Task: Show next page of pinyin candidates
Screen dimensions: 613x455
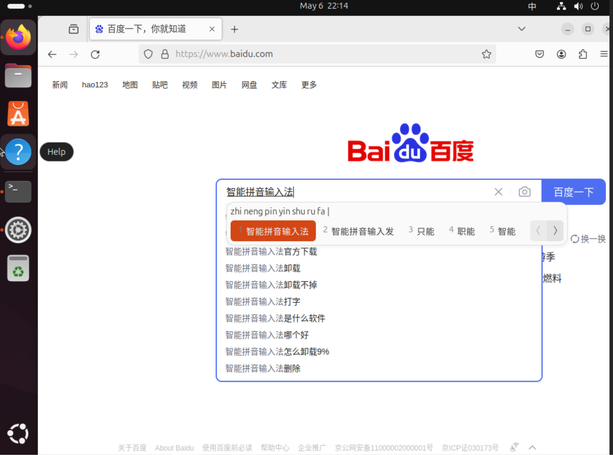Action: 555,231
